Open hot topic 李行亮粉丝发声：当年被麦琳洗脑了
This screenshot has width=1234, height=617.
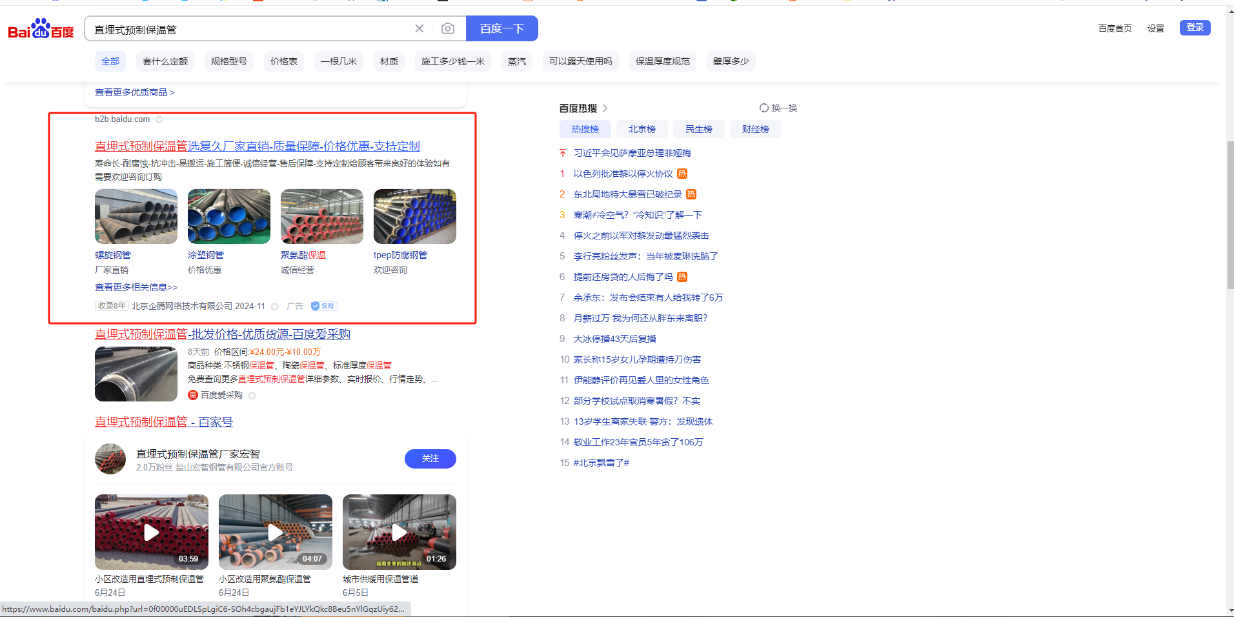pyautogui.click(x=646, y=256)
